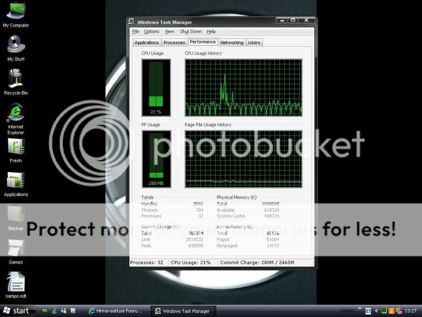Open the View menu
The height and width of the screenshot is (317, 422).
pos(169,32)
